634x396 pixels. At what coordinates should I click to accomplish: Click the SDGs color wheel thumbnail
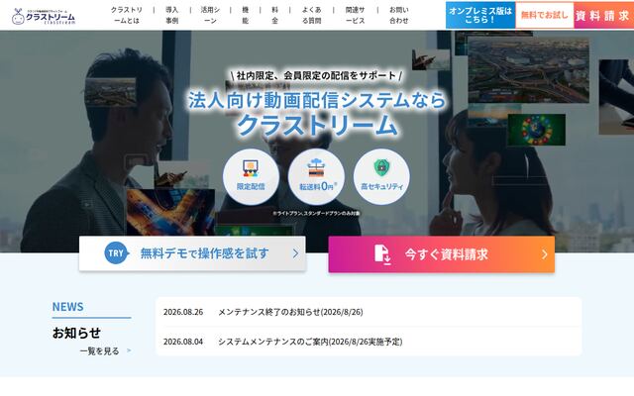pos(536,130)
